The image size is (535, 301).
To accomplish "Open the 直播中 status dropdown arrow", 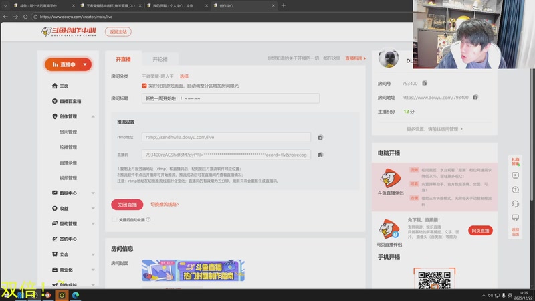I will click(x=85, y=64).
